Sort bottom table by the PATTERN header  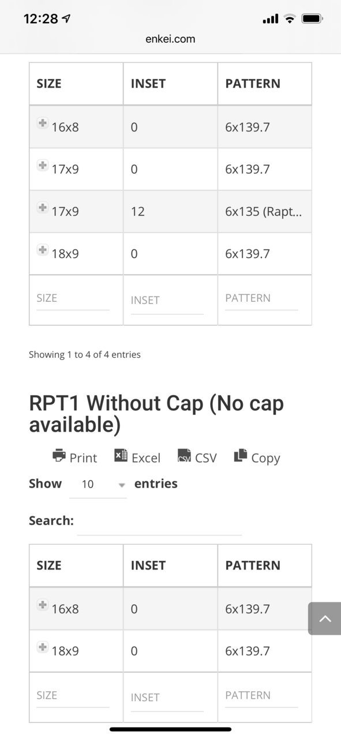(265, 565)
